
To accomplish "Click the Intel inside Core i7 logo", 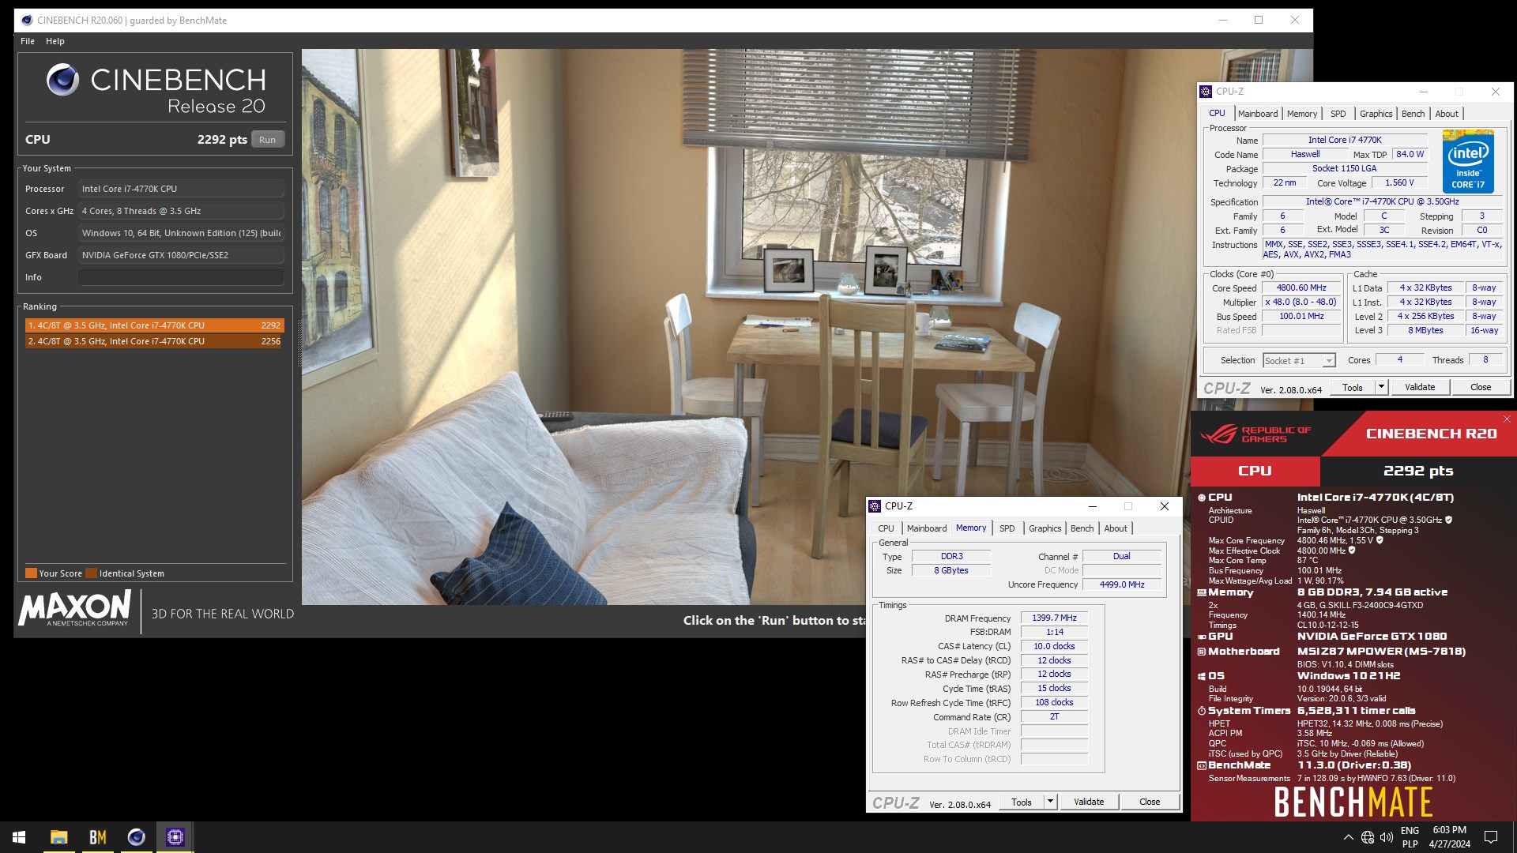I will (1468, 161).
